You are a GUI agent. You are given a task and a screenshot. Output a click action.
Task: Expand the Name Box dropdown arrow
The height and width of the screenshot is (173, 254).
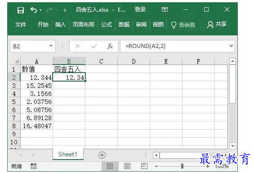[x=51, y=46]
